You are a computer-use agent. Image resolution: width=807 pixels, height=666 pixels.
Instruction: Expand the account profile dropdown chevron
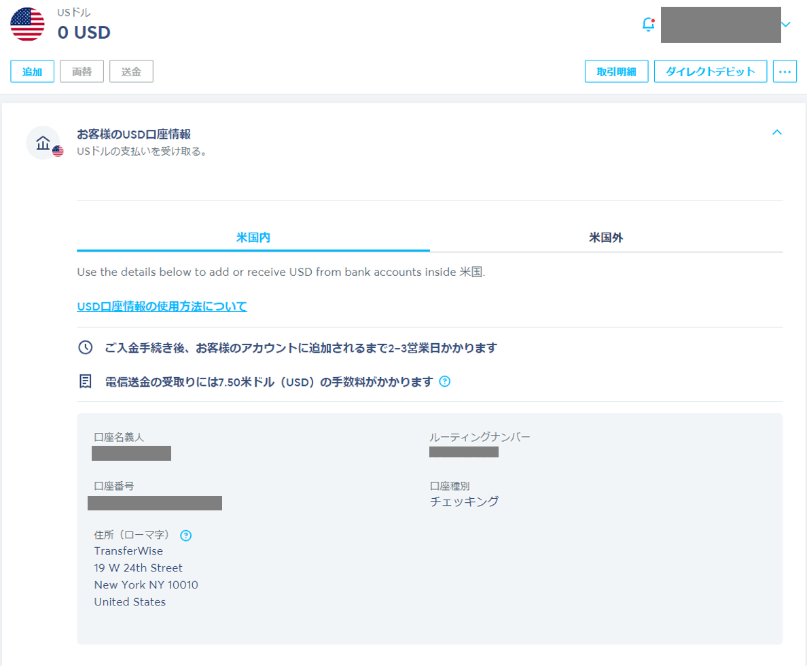point(786,24)
